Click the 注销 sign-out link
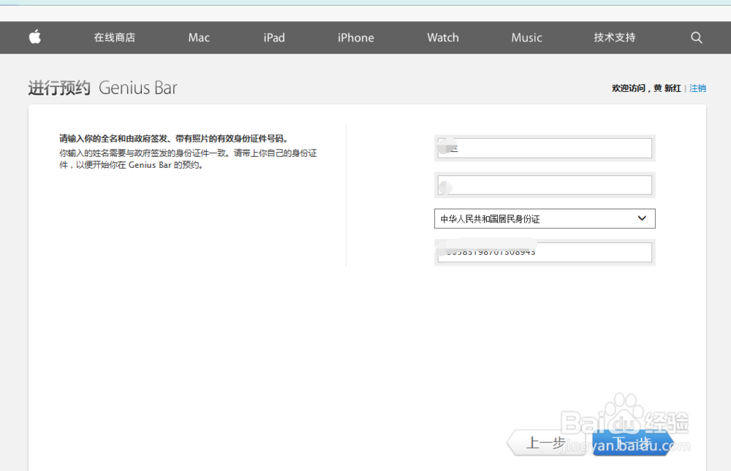Screen dimensions: 731x471 pyautogui.click(x=697, y=88)
